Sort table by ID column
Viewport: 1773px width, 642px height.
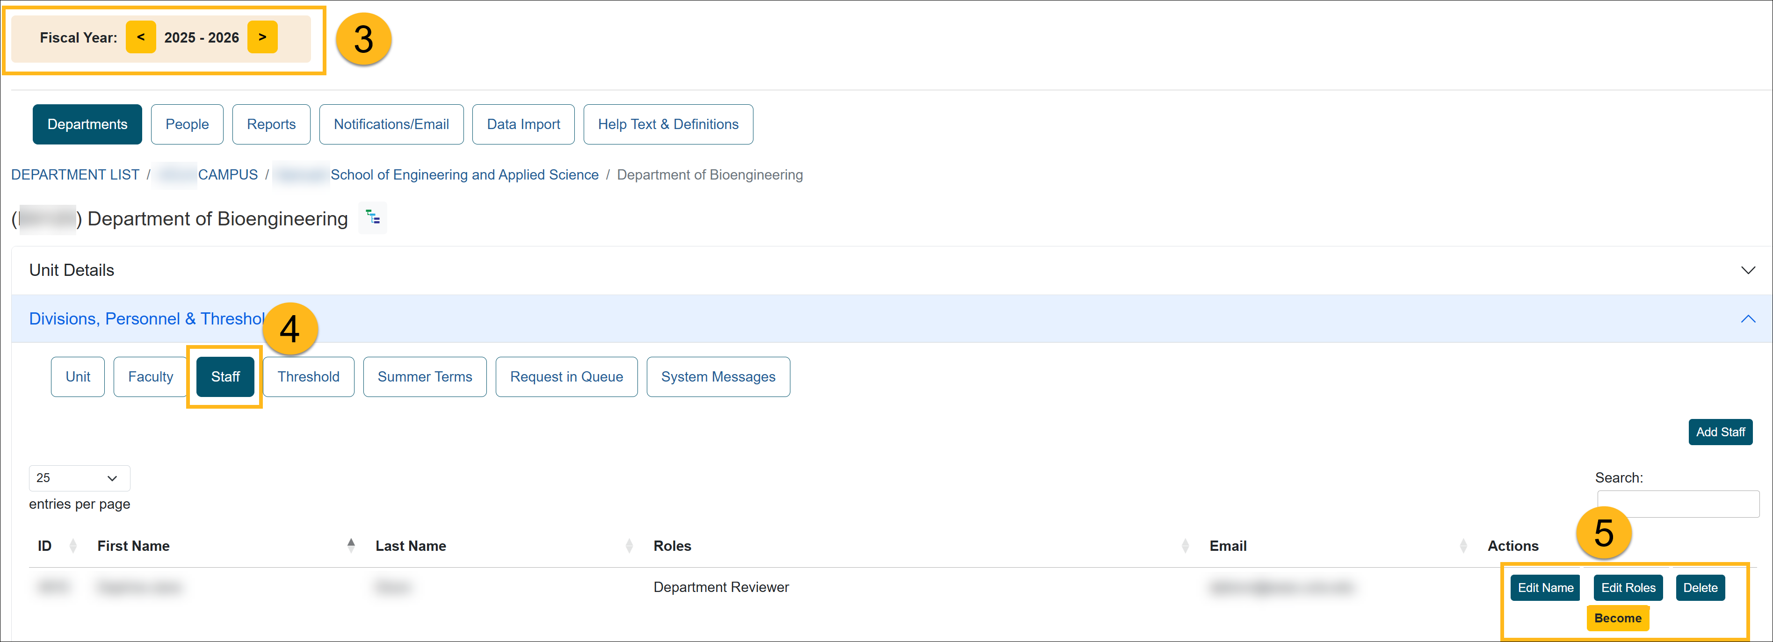73,546
